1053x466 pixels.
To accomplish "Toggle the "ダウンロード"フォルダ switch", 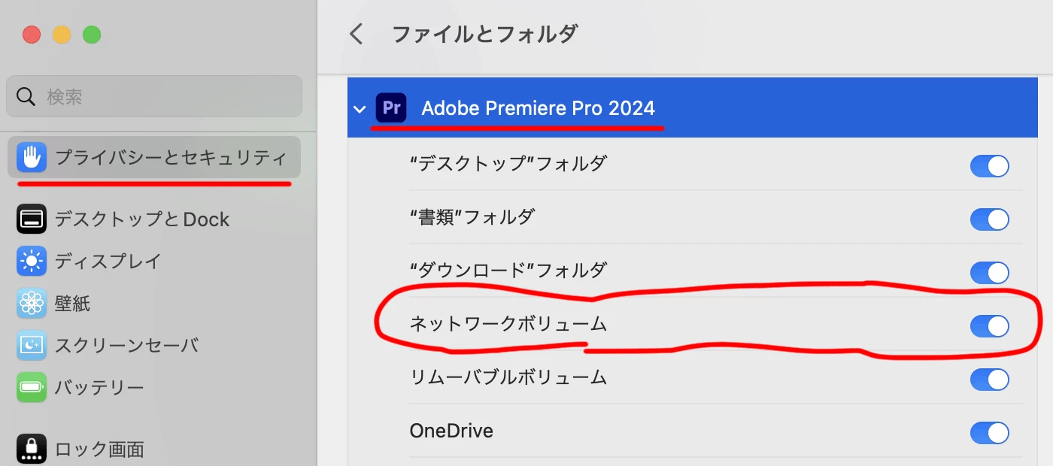I will coord(989,273).
